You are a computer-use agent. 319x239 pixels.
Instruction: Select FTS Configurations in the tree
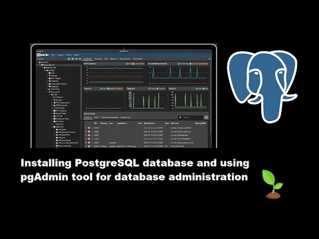click(61, 103)
